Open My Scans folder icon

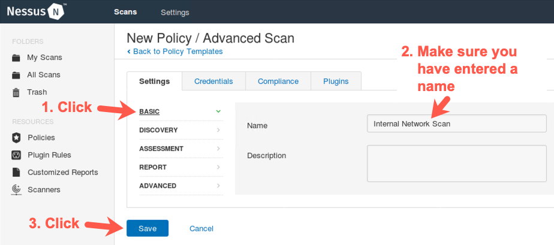pos(16,58)
